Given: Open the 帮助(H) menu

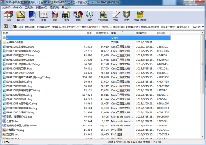Looking at the screenshot, I should pyautogui.click(x=66, y=7).
